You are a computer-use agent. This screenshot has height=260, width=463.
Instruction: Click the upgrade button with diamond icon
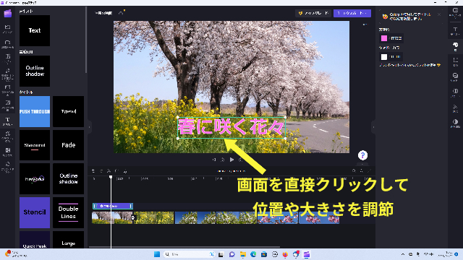click(313, 13)
